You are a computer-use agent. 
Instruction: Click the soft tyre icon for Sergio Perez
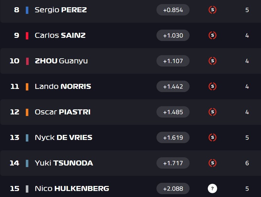(213, 10)
